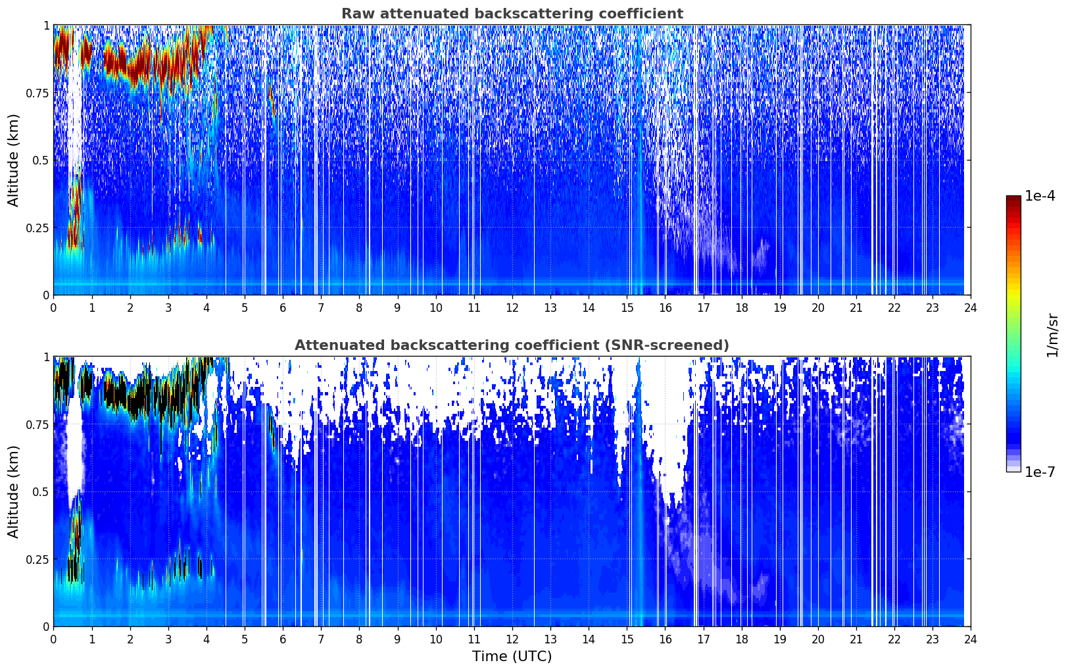Click the '1/m/sr' colorbar unit label
Screen dimensions: 1066x671
point(1052,335)
